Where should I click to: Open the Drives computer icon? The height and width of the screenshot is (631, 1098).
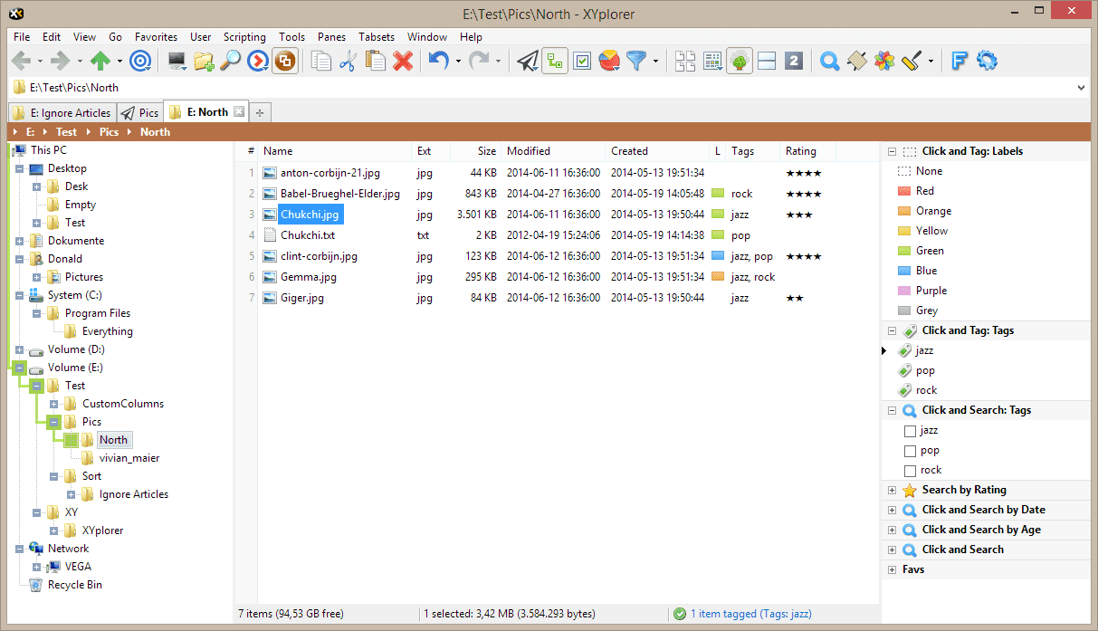(177, 61)
